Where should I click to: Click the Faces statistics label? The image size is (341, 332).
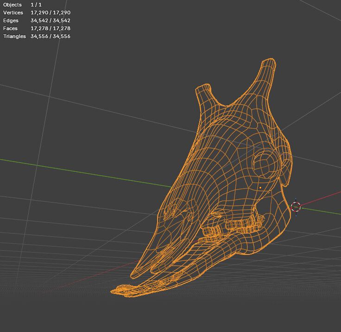tap(10, 28)
